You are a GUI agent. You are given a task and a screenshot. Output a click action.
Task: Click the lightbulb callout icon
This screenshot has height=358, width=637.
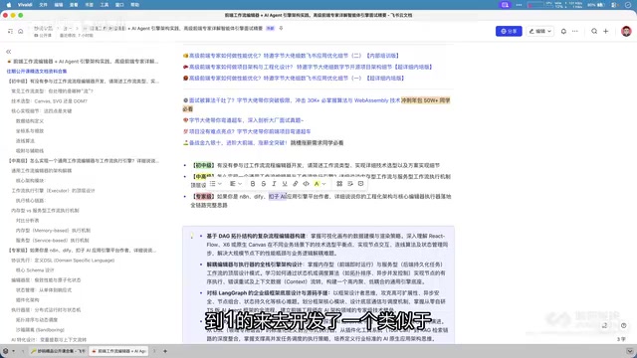point(192,236)
